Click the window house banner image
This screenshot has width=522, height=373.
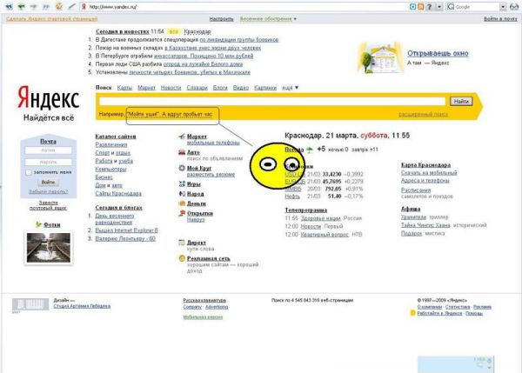[x=379, y=57]
